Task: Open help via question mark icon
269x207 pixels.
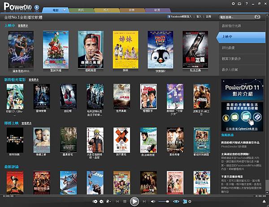Action: (x=247, y=4)
